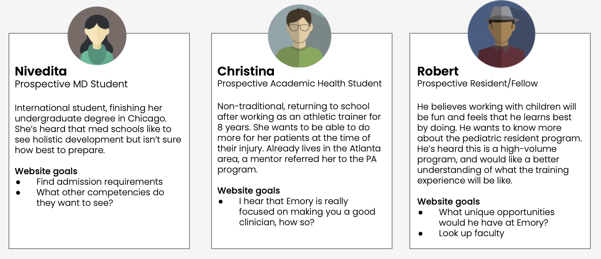Click Nivedita's Website goals heading
The image size is (601, 259).
(46, 171)
